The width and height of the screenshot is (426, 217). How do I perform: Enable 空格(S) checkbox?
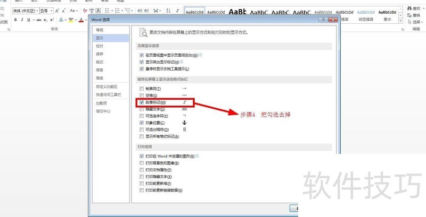141,96
